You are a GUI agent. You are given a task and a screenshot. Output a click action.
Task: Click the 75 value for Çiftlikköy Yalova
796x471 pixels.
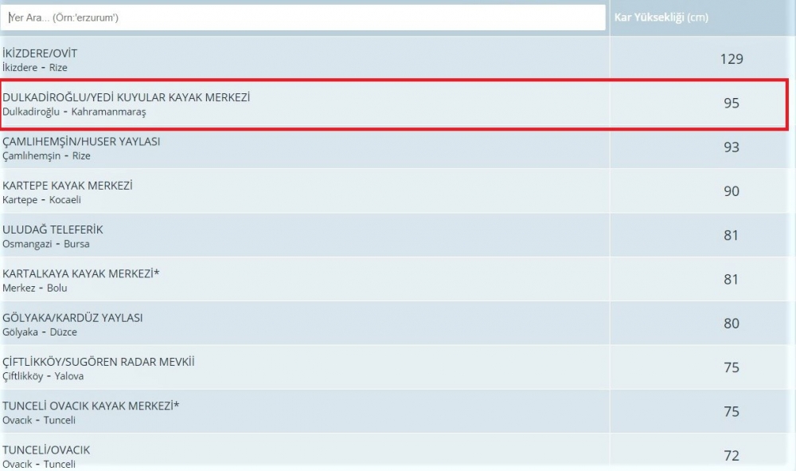tap(731, 368)
